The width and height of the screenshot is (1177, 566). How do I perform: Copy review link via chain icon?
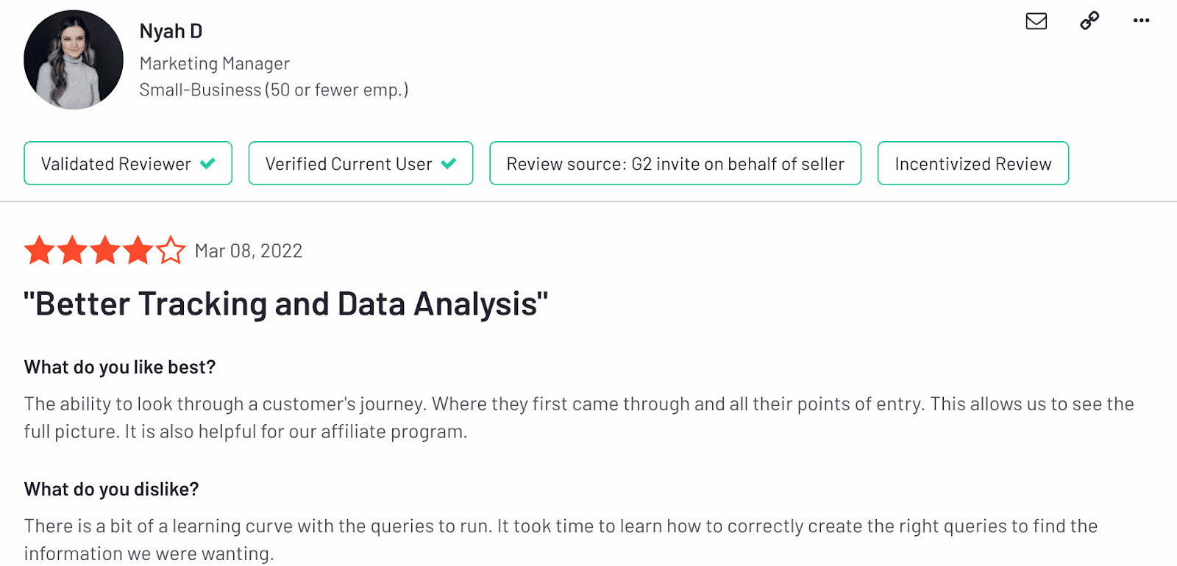click(1089, 21)
